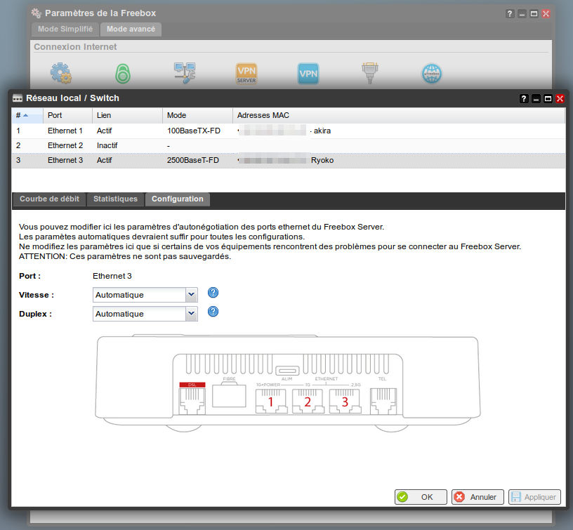Open the Freebox globe icon
This screenshot has width=573, height=530.
432,74
